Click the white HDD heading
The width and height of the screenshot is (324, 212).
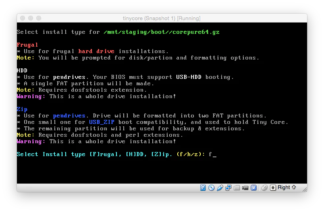click(22, 70)
